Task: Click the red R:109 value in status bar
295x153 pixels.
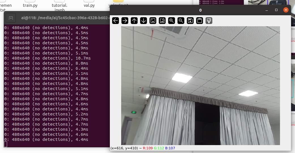Action: 148,148
